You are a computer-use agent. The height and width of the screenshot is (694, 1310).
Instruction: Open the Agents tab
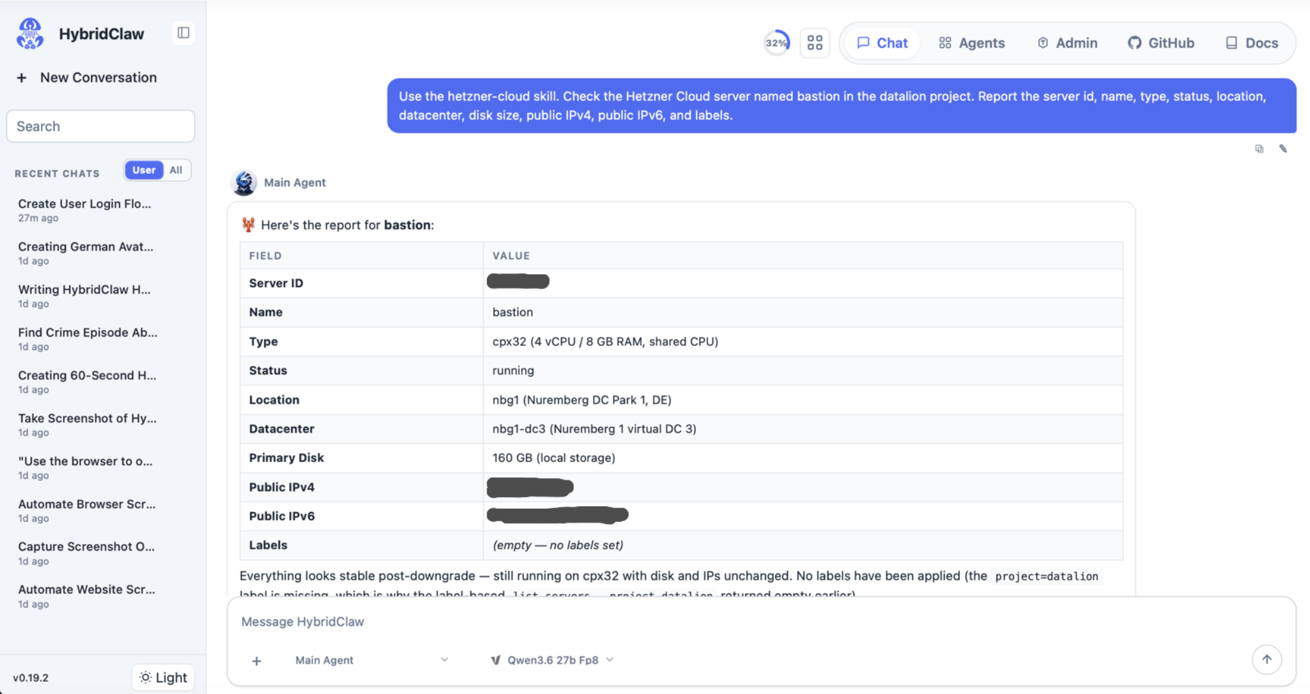(x=972, y=43)
